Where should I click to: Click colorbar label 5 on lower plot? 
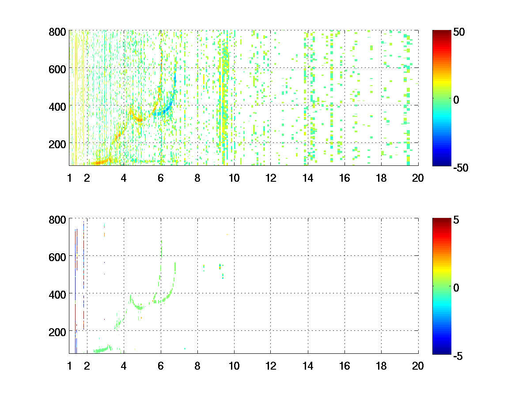point(457,220)
